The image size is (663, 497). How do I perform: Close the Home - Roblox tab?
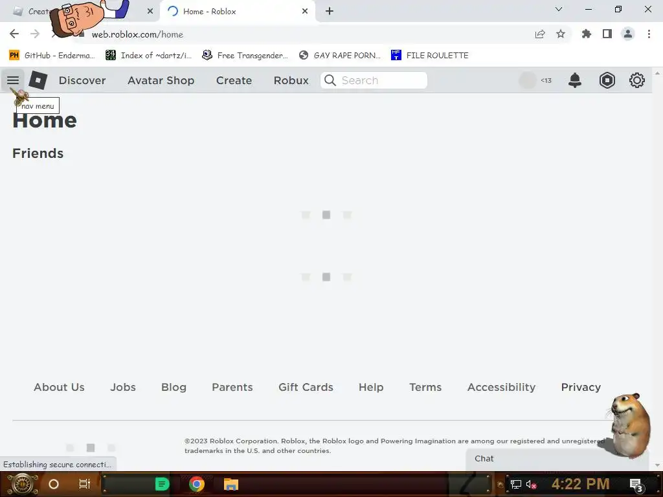pyautogui.click(x=305, y=11)
